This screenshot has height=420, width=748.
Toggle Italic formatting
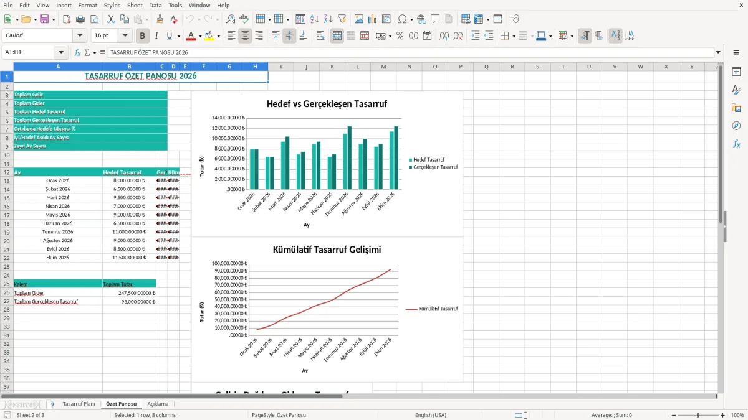156,36
